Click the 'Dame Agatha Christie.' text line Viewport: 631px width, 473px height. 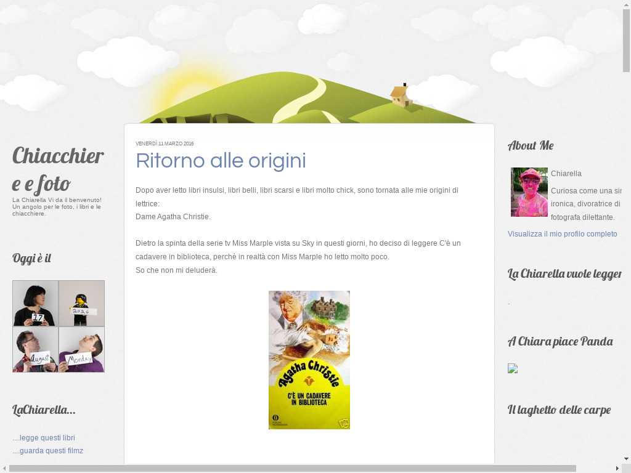coord(173,216)
